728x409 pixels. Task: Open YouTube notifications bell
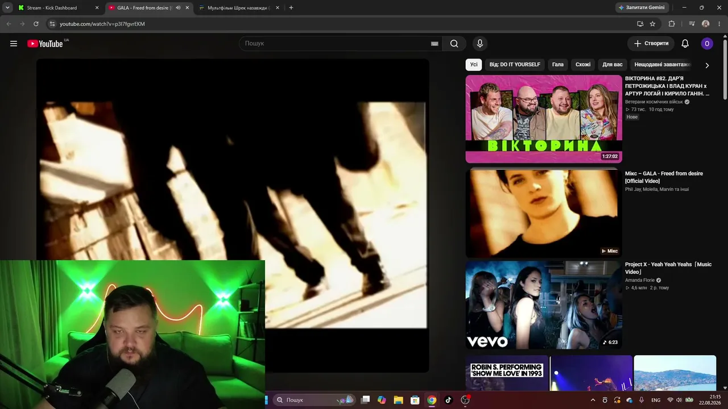(x=685, y=44)
